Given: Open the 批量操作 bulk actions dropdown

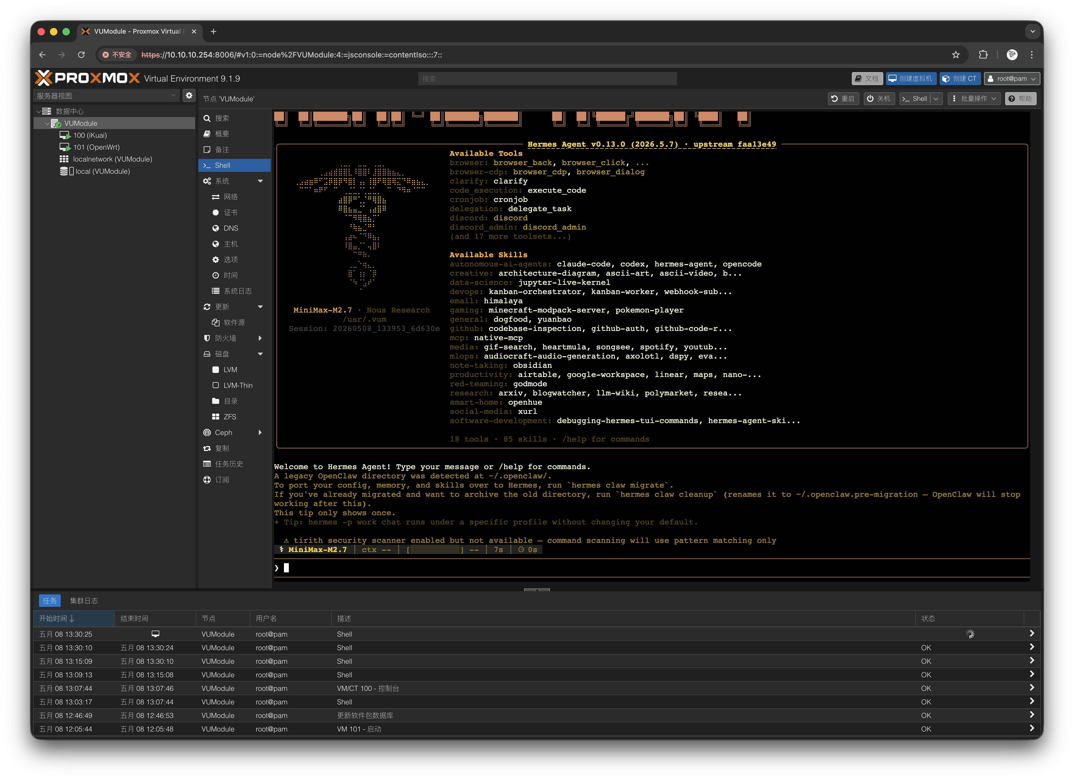Looking at the screenshot, I should 973,98.
